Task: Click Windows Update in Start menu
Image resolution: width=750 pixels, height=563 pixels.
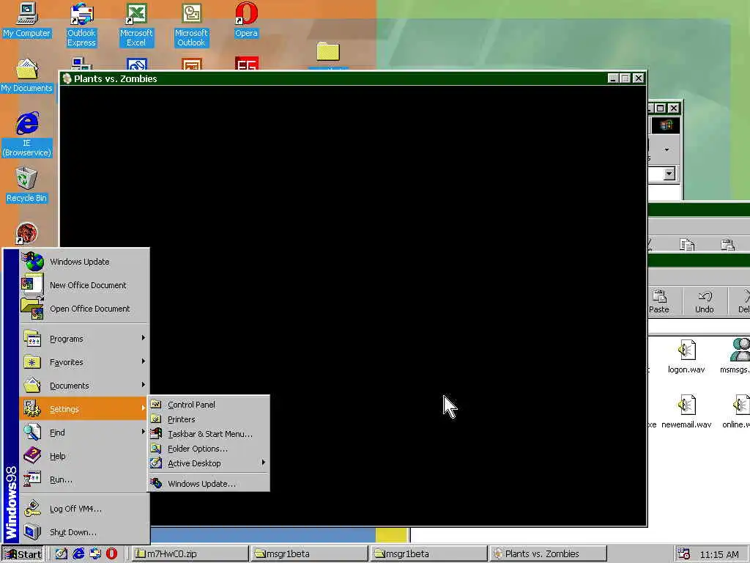Action: click(84, 262)
